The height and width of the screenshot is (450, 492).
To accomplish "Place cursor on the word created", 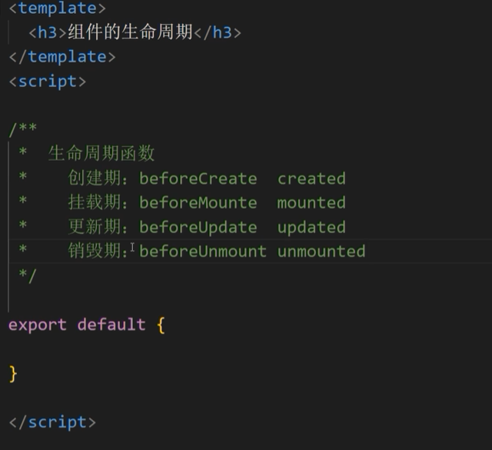I will (x=311, y=178).
